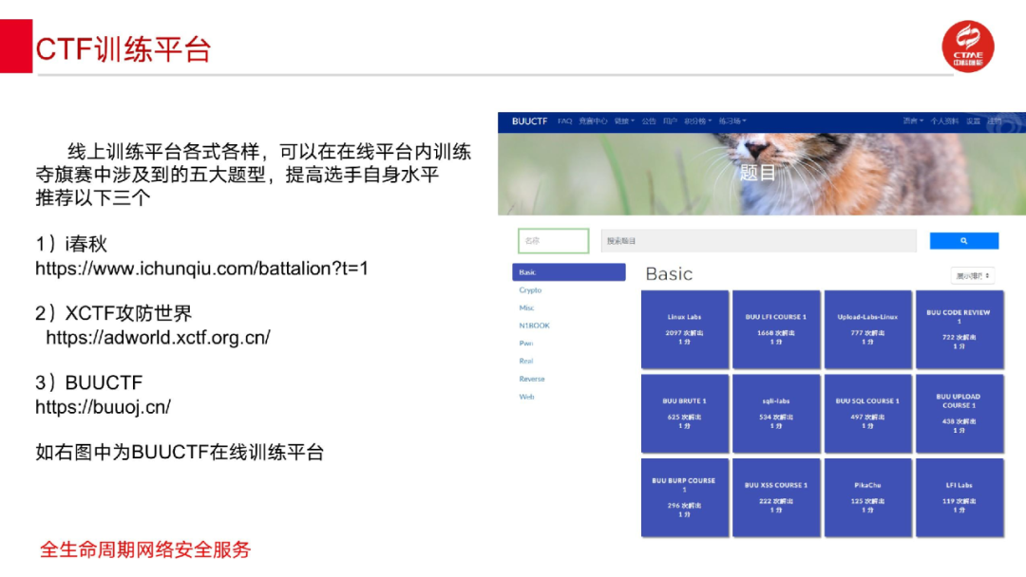
Task: Click the 题目 banner title
Action: 758,173
